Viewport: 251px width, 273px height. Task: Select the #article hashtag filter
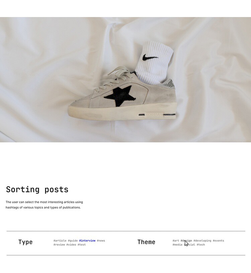tap(60, 241)
